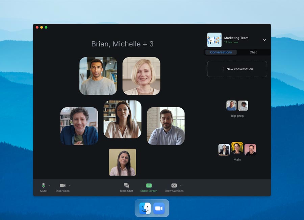Click the yellow minimize window button
This screenshot has height=220, width=304.
click(x=42, y=27)
